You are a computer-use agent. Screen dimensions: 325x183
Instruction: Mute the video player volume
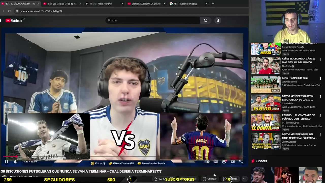(x=15, y=162)
